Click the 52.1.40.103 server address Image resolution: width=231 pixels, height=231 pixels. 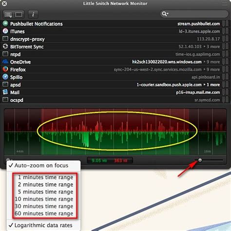(190, 47)
